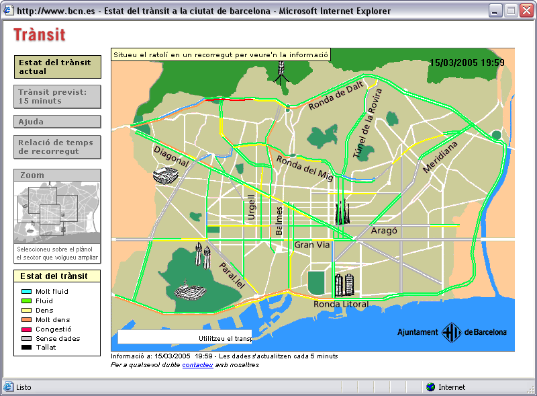Minimize the Internet Explorer window
537x396 pixels.
(495, 11)
